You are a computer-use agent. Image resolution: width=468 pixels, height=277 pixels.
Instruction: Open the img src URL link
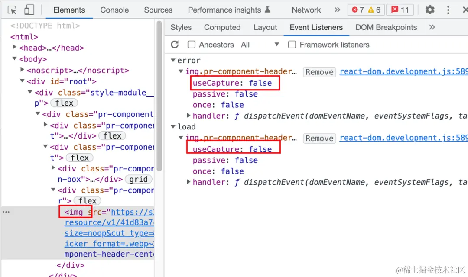(109, 228)
